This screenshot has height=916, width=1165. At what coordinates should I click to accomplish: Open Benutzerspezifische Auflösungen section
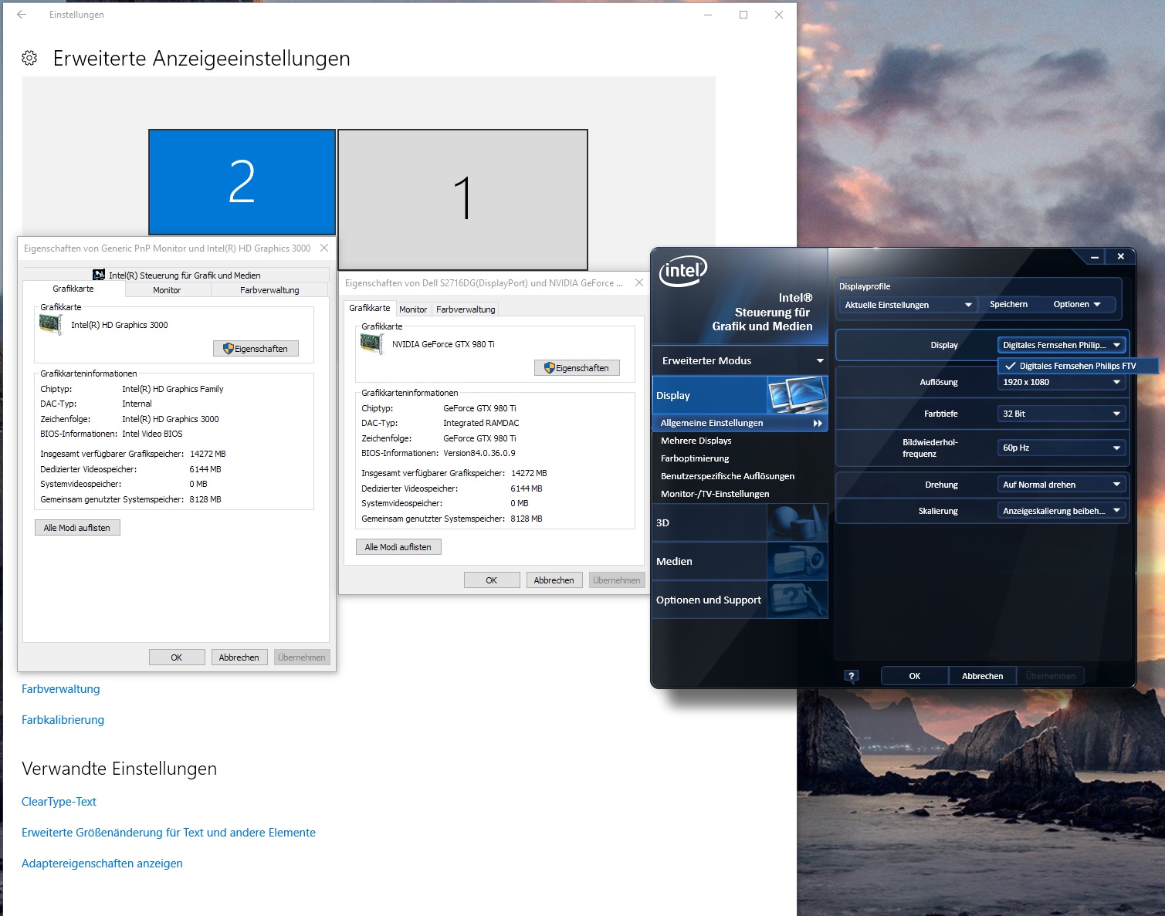tap(727, 476)
